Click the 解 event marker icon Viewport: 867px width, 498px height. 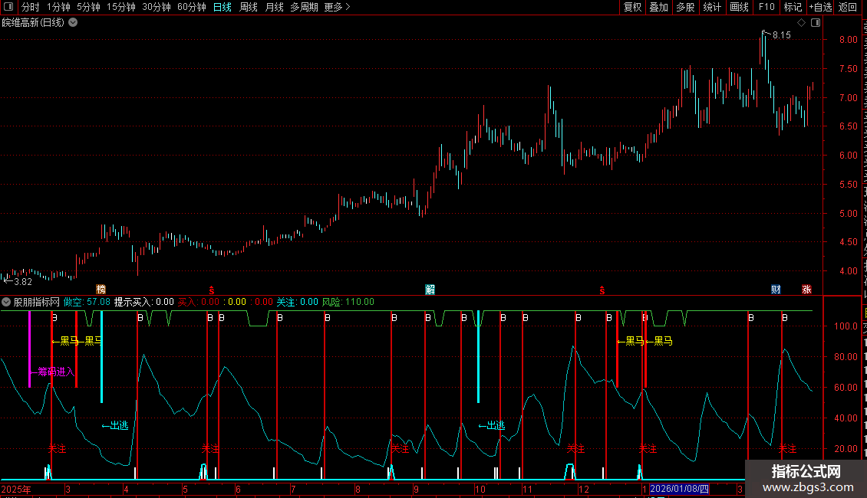coord(430,290)
